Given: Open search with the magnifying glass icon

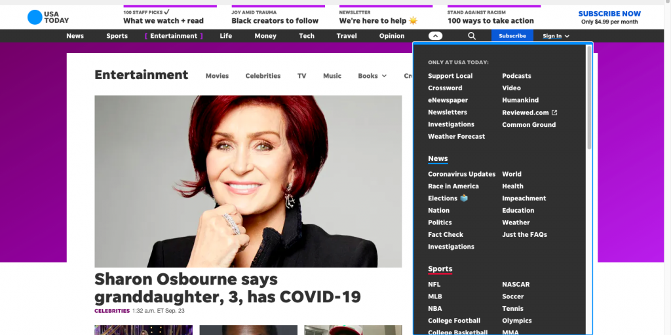Looking at the screenshot, I should point(472,36).
